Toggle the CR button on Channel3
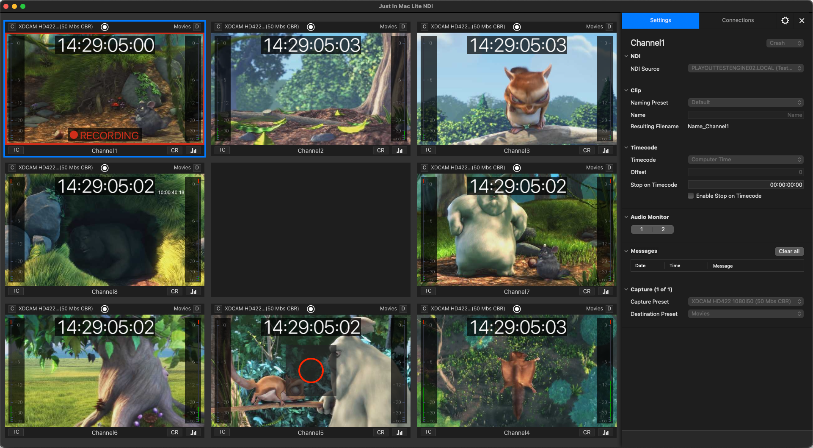Image resolution: width=813 pixels, height=448 pixels. coord(587,150)
